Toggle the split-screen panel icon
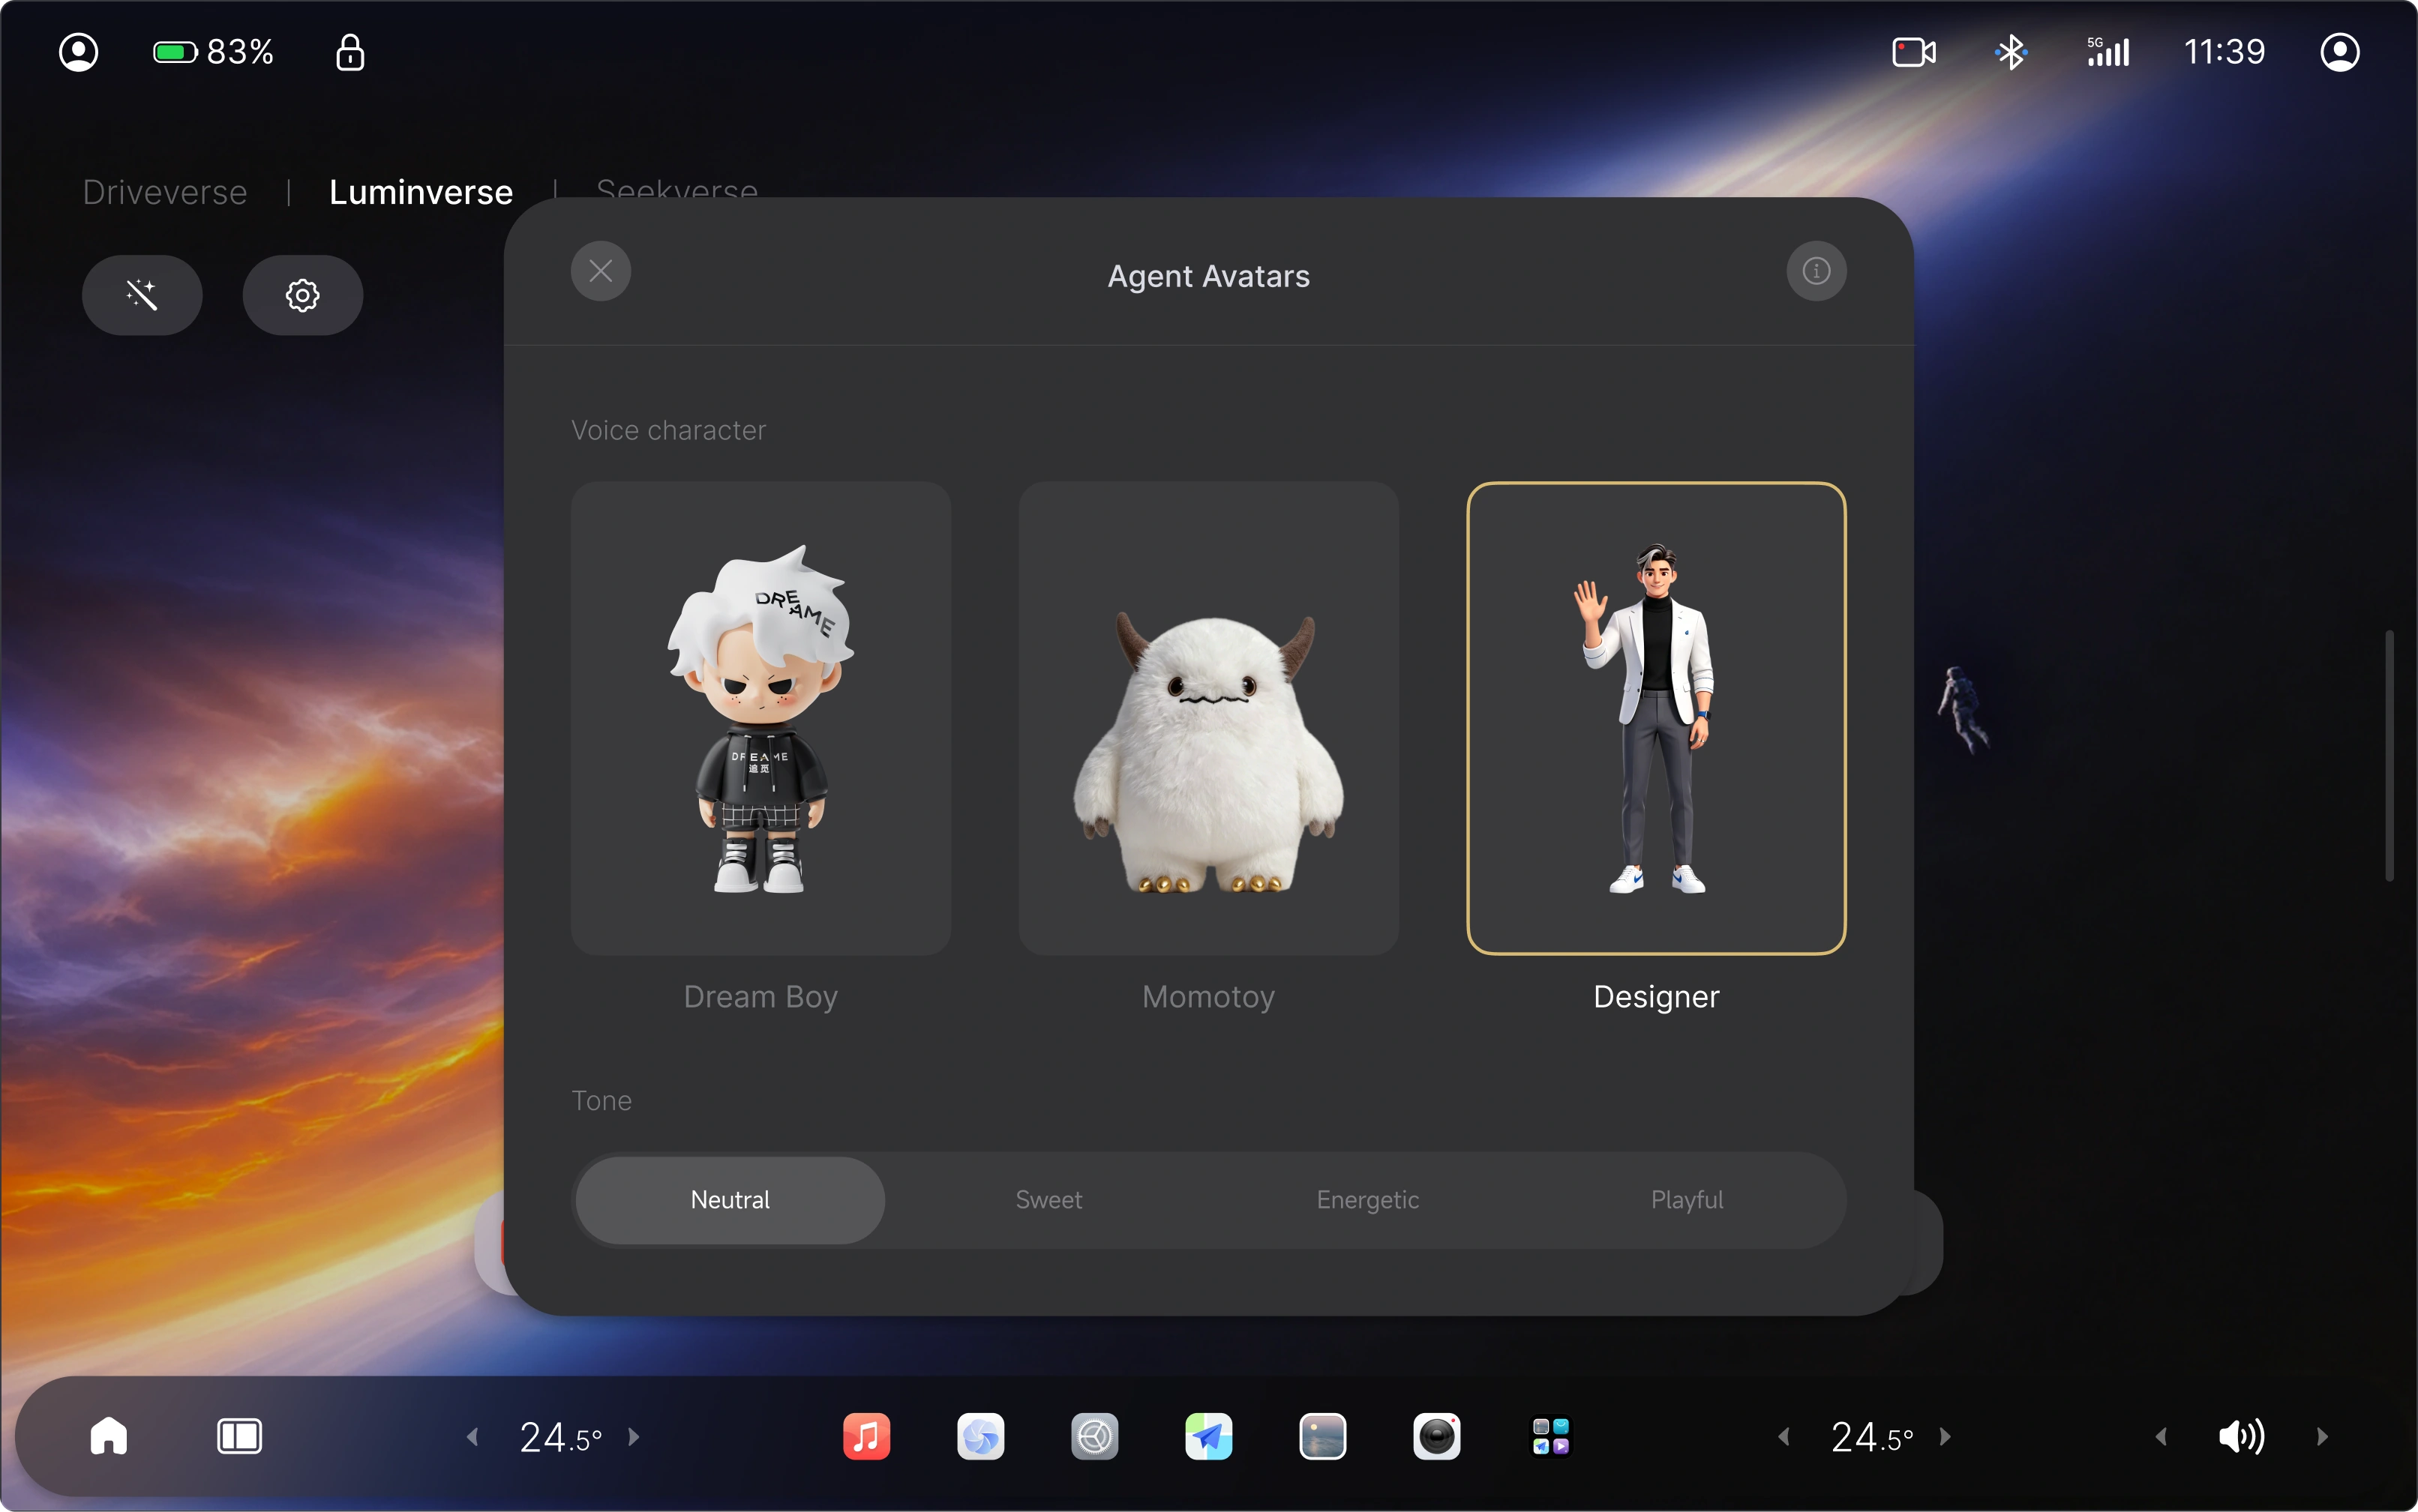The image size is (2418, 1512). pyautogui.click(x=239, y=1436)
